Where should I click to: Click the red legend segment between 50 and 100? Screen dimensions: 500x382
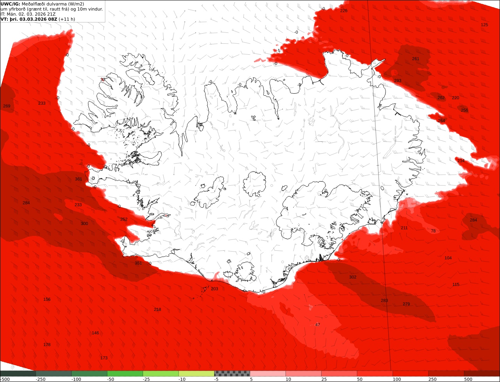click(375, 373)
